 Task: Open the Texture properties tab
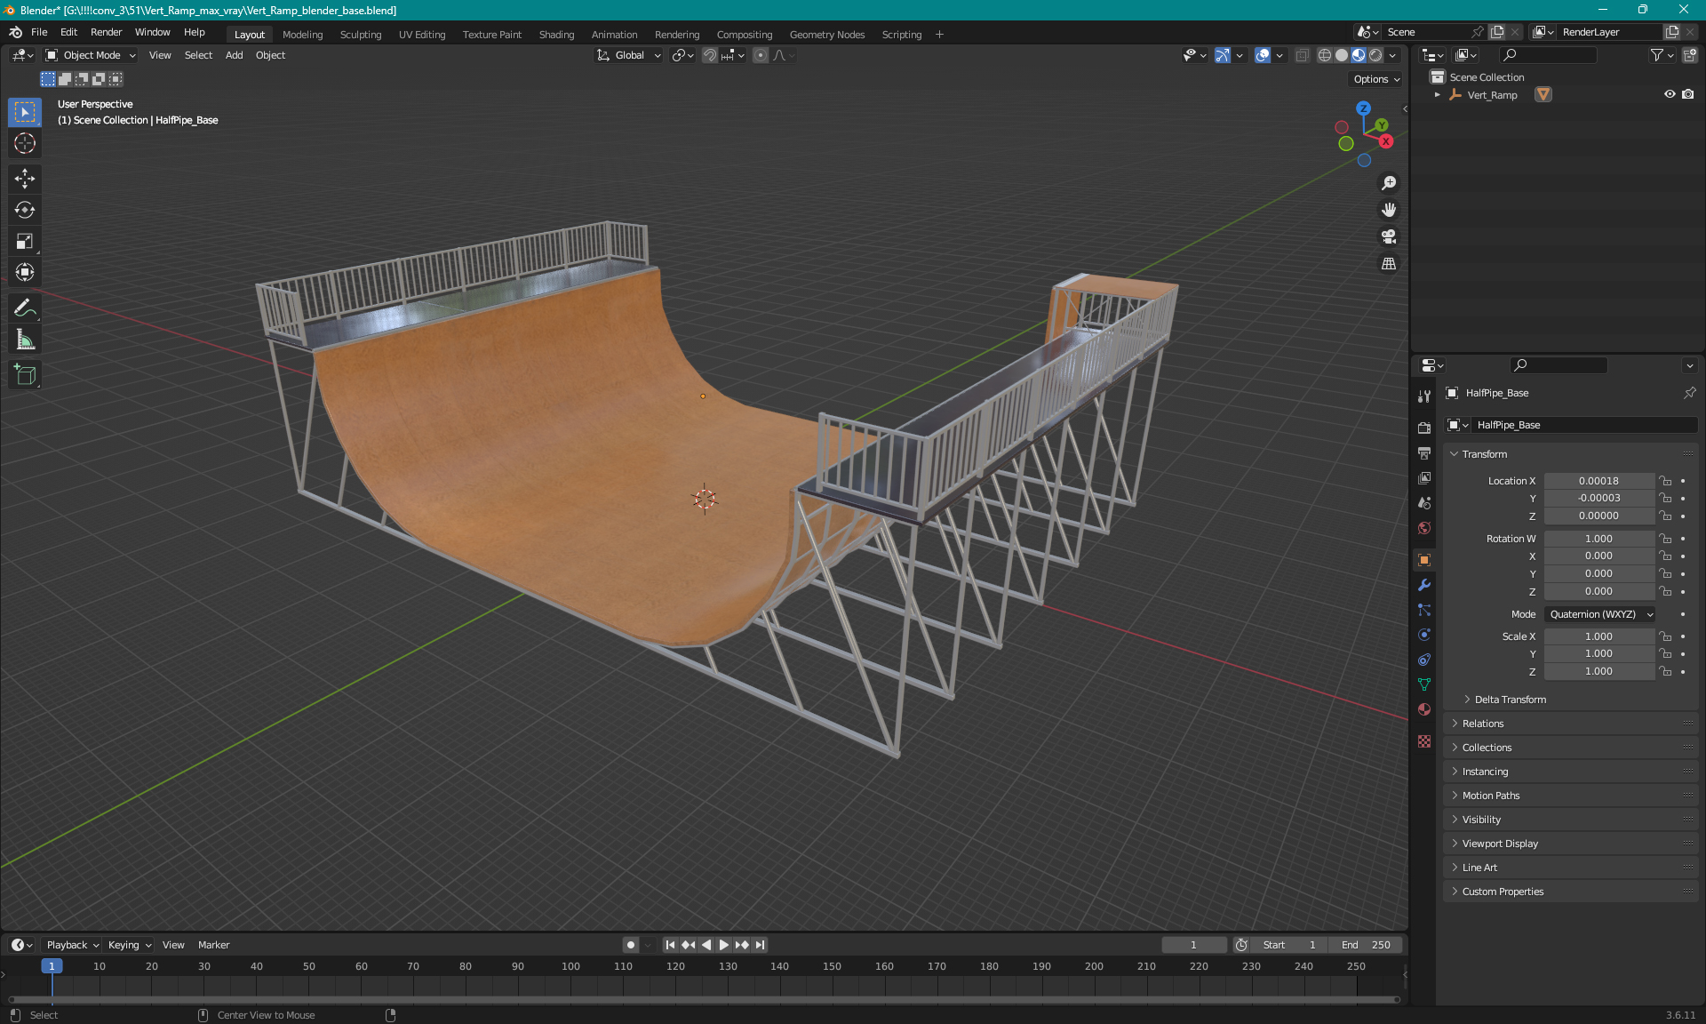pyautogui.click(x=1424, y=741)
